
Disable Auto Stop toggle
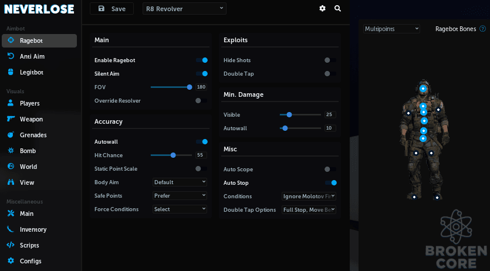(331, 182)
